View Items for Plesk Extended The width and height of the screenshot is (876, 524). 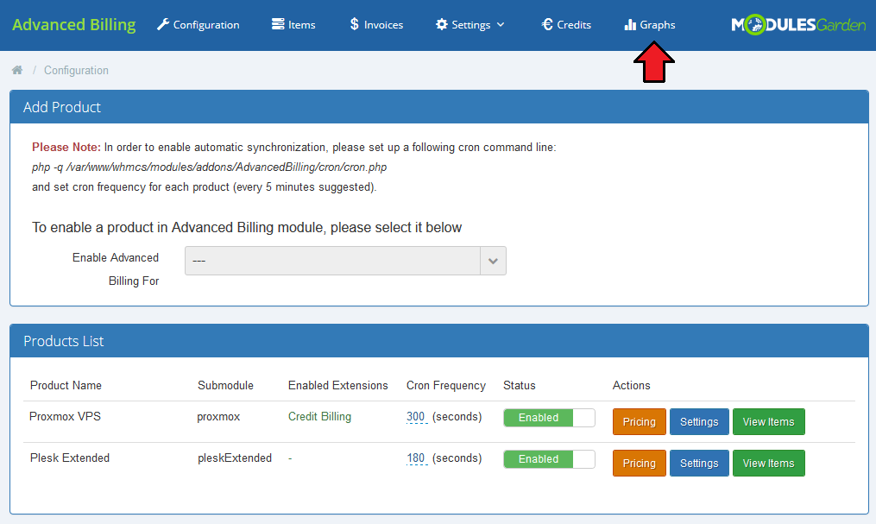click(x=768, y=463)
